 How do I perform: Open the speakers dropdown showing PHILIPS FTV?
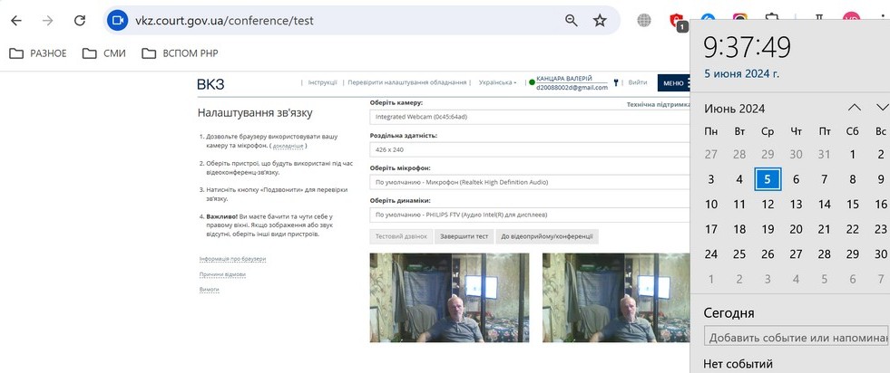[x=530, y=215]
